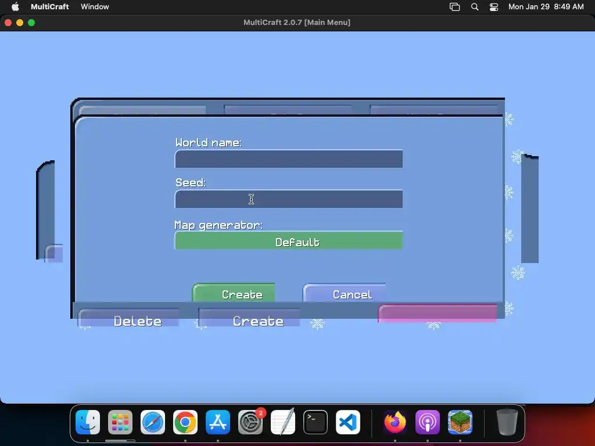Open Launchpad from the dock
This screenshot has height=446, width=595.
[120, 422]
